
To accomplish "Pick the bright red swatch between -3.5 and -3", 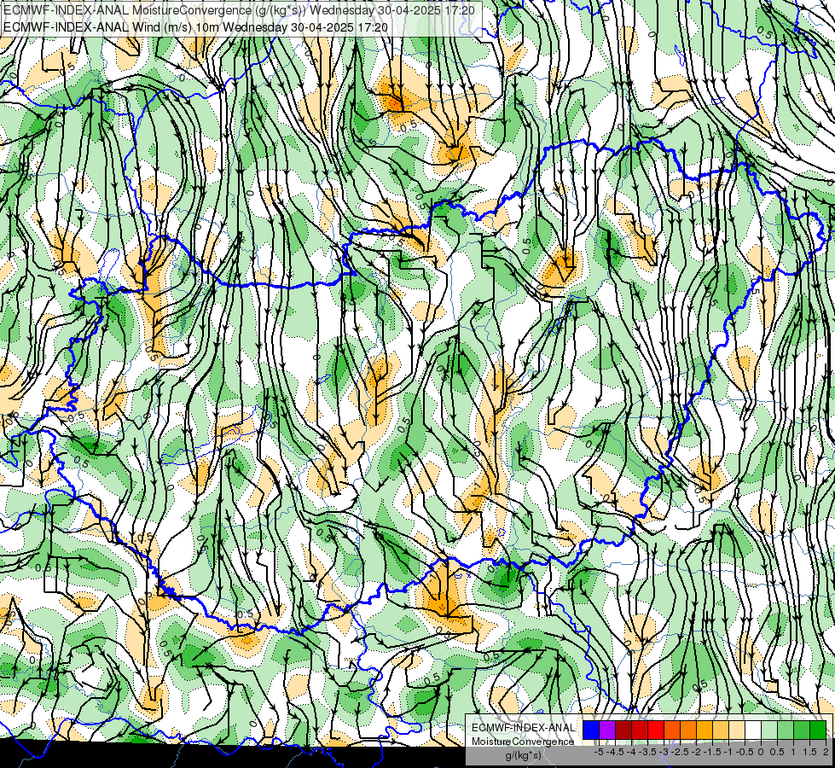I will coord(656,730).
